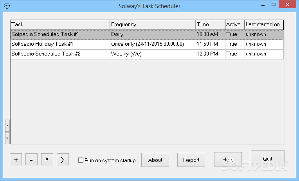Minimize the Task Scheduler window
Screen dimensions: 299x181
[x=263, y=5]
